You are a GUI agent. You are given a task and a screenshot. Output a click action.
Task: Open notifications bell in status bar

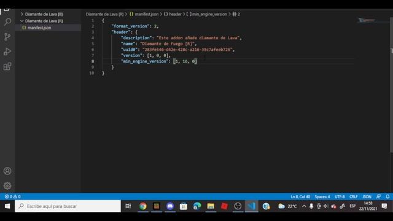coord(387,196)
